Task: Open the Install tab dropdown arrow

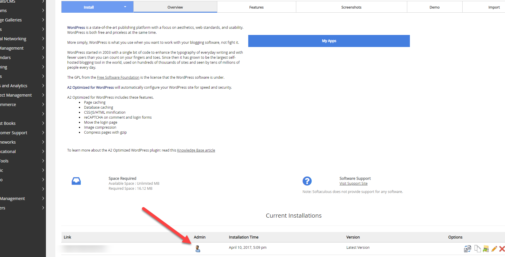Action: [125, 7]
